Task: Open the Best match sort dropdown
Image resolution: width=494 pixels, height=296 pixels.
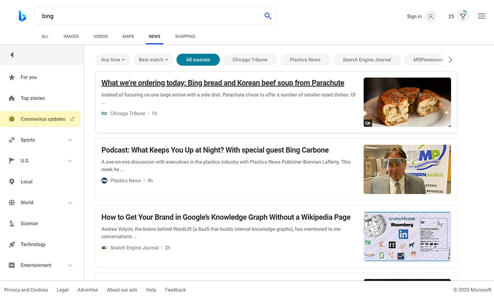Action: click(x=153, y=60)
